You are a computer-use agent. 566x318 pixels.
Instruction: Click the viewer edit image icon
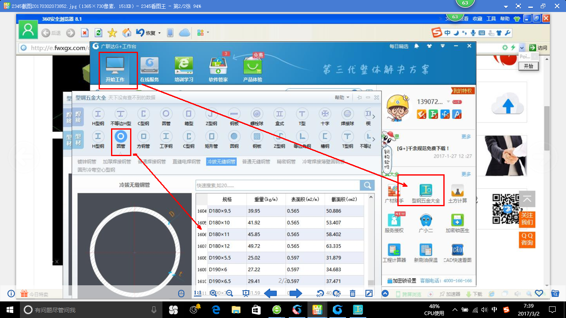[x=369, y=294]
